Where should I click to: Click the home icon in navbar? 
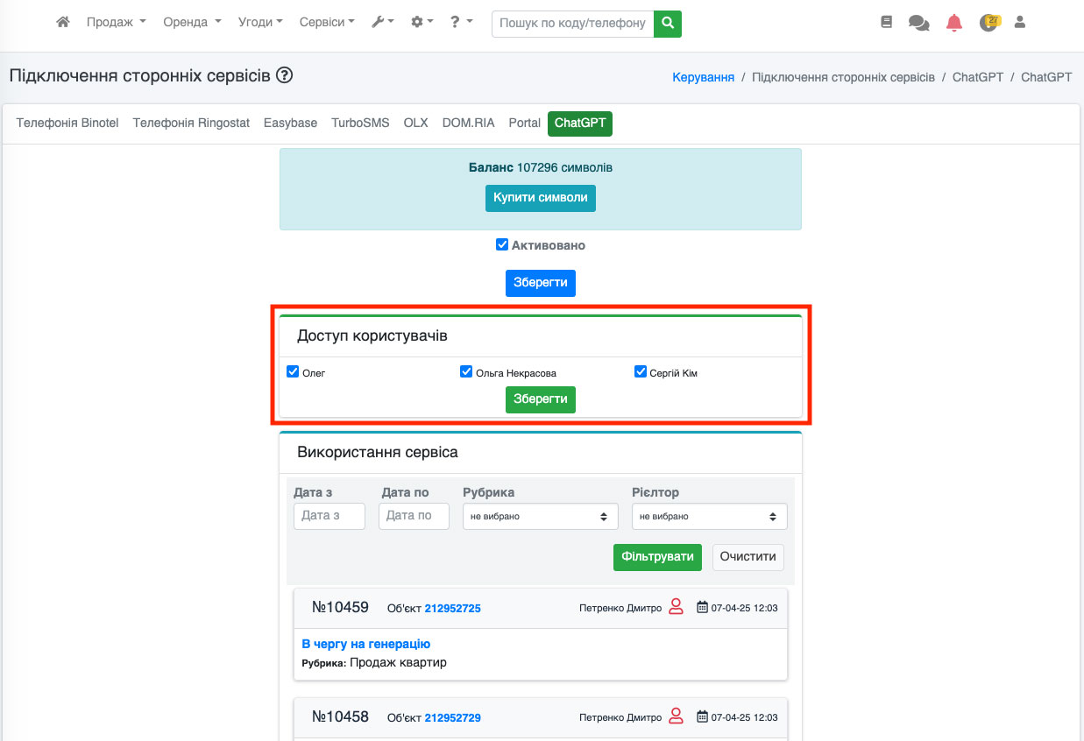[x=62, y=23]
